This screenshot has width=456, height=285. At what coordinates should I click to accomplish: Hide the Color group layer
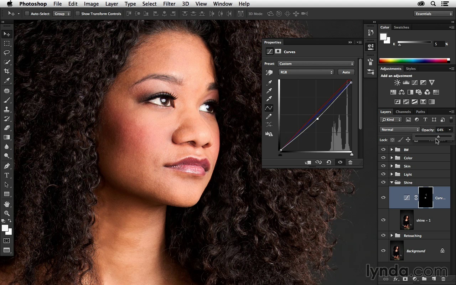[x=383, y=158]
